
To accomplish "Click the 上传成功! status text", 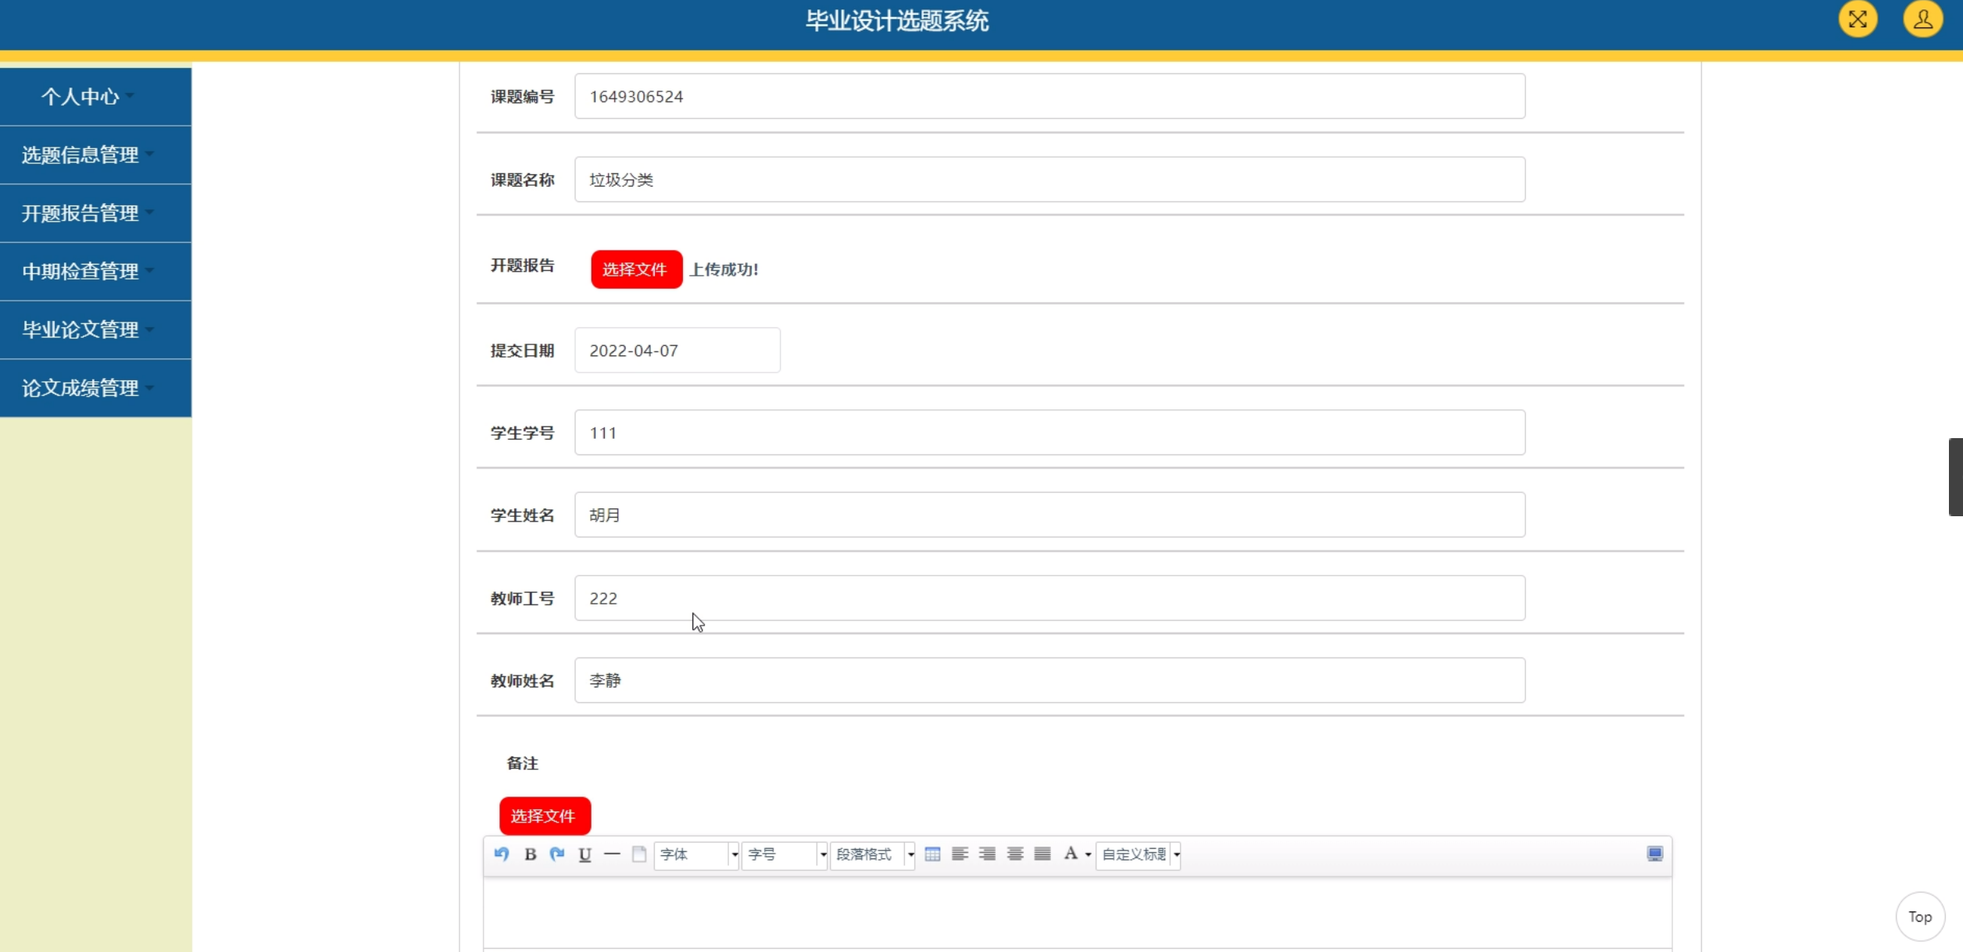I will [724, 269].
